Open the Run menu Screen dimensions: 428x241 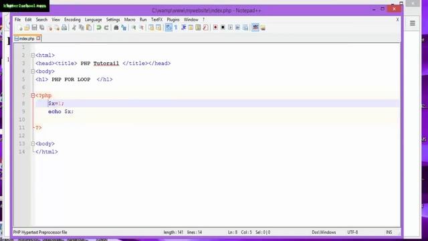click(x=143, y=19)
